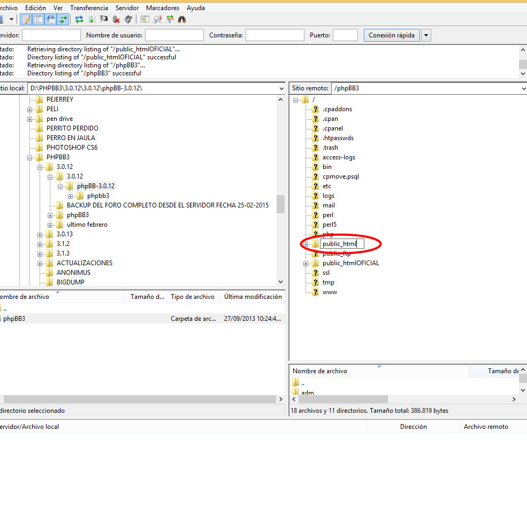The height and width of the screenshot is (531, 527).
Task: Open the Marcadores menu
Action: pyautogui.click(x=163, y=8)
